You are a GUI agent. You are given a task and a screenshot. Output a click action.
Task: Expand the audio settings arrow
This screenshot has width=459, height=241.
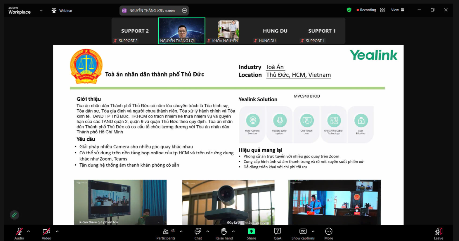28,231
